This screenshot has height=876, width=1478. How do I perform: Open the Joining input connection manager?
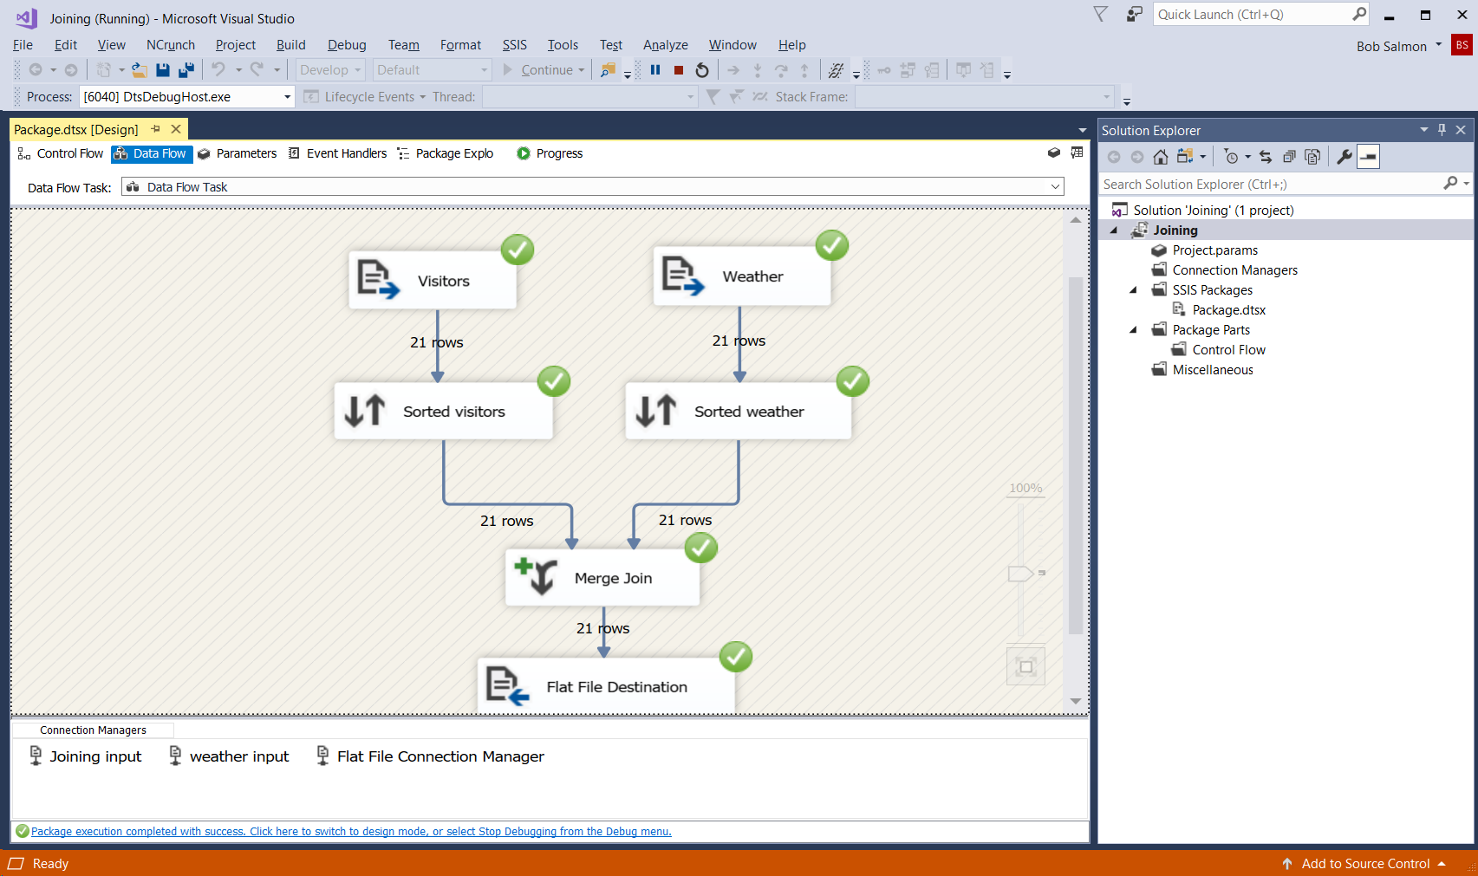point(86,756)
